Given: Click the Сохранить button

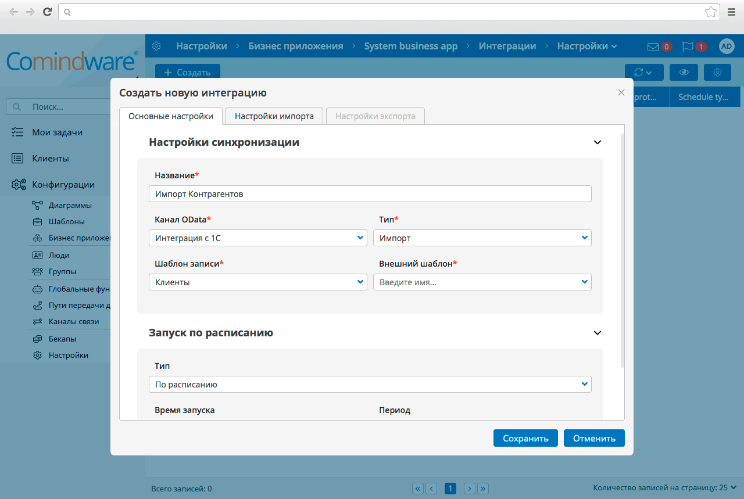Looking at the screenshot, I should click(525, 438).
